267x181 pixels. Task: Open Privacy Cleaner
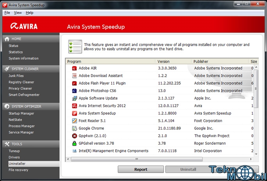tap(20, 89)
